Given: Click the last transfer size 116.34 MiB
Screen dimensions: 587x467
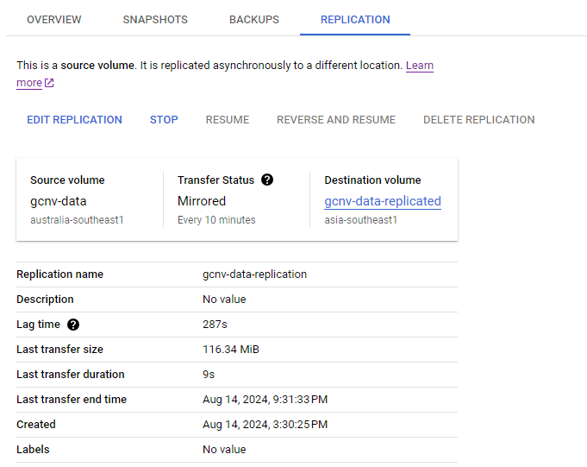Looking at the screenshot, I should 231,350.
